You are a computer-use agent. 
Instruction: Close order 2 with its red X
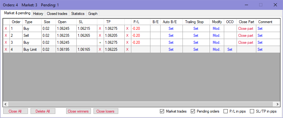(6, 36)
